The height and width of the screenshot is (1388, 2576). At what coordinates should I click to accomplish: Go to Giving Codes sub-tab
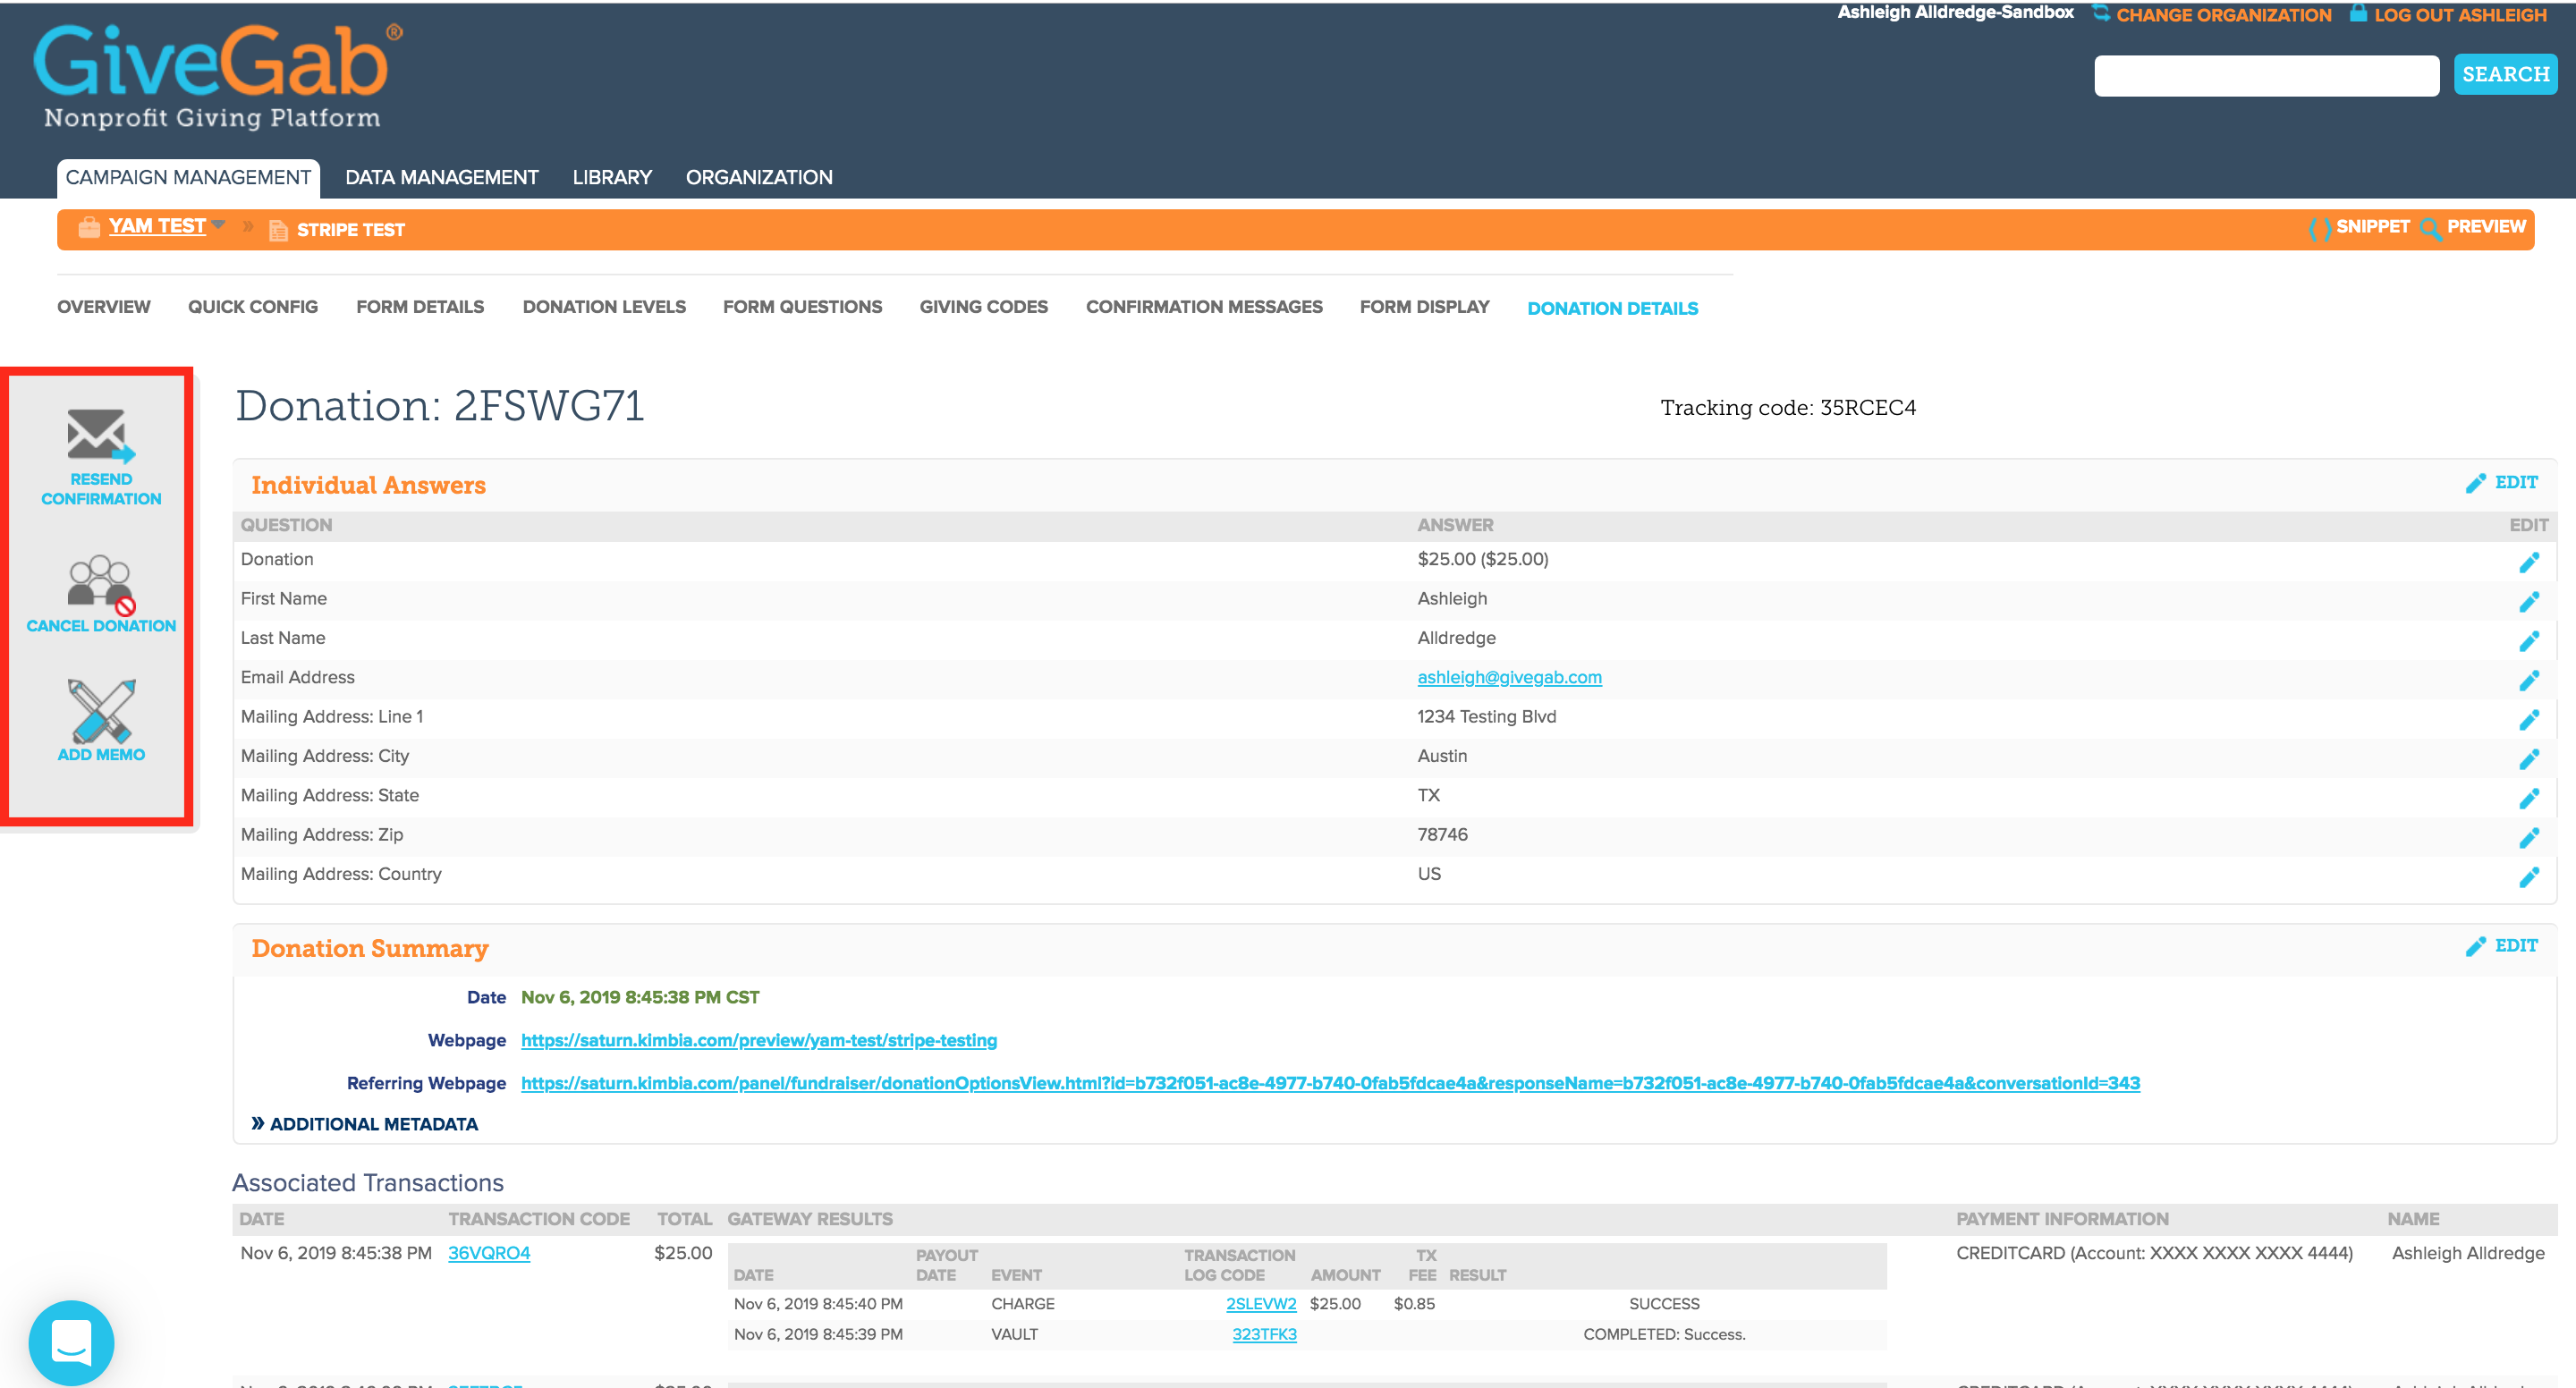[984, 307]
